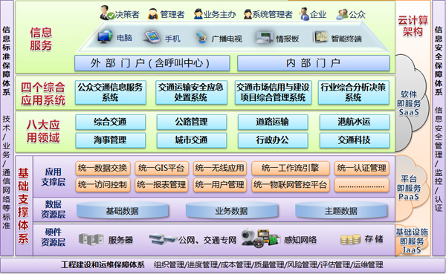Click the enterprise (企业) user icon
Viewport: 446px width, 274px height.
(x=304, y=13)
